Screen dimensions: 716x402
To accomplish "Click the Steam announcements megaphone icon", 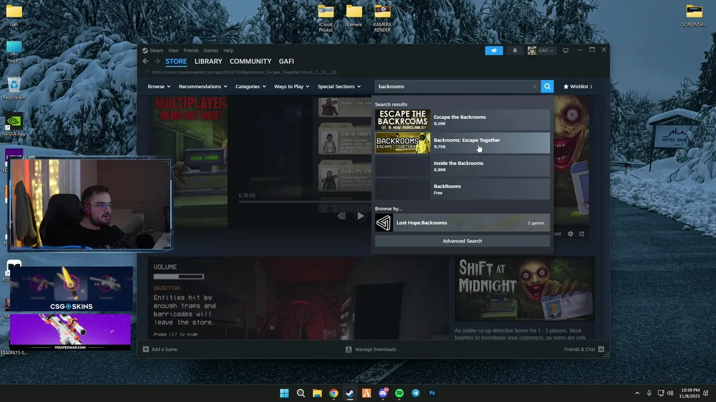I will tap(494, 50).
